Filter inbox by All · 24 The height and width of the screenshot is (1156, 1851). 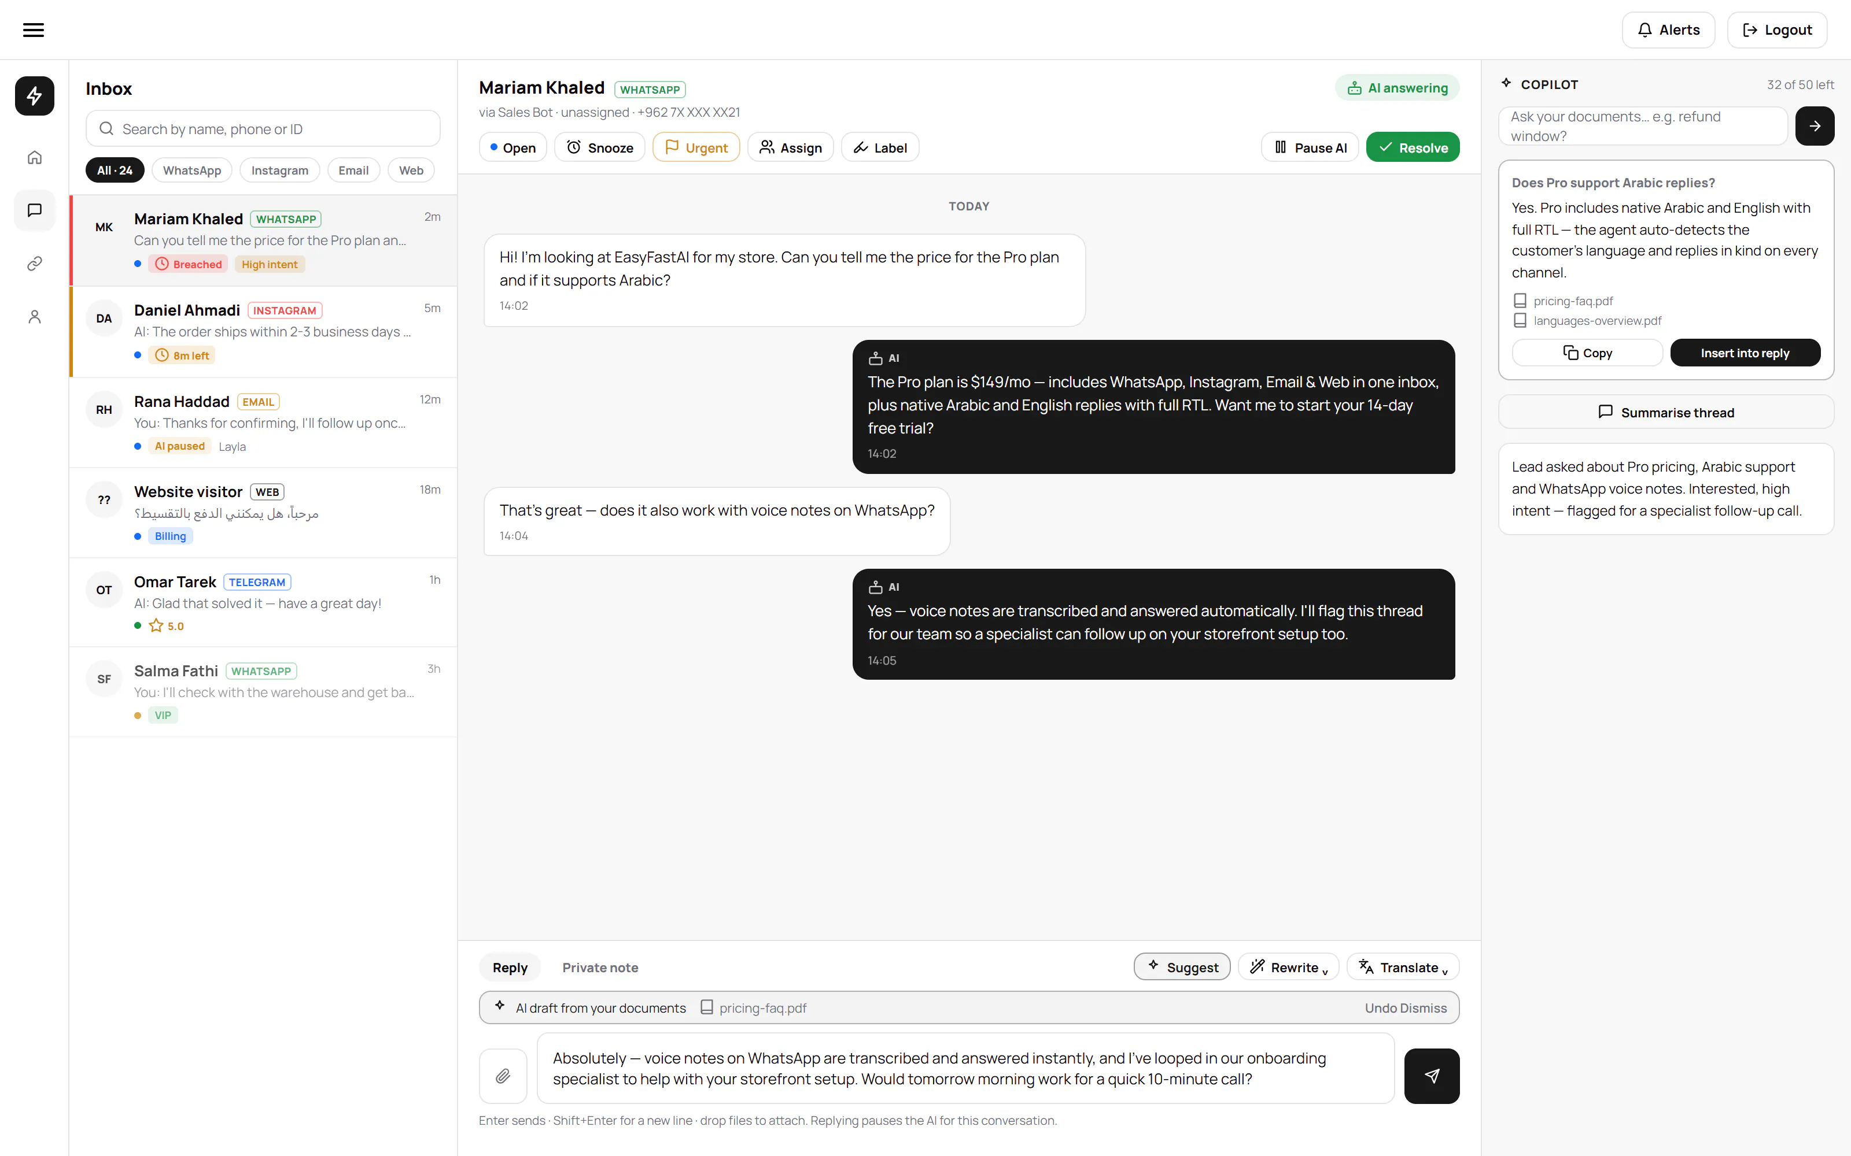pos(115,170)
